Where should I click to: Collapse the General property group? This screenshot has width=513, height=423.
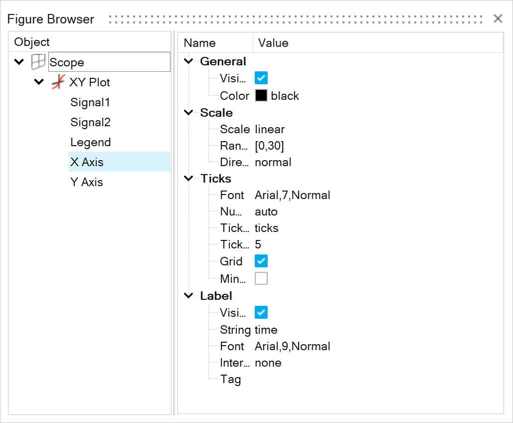(188, 61)
